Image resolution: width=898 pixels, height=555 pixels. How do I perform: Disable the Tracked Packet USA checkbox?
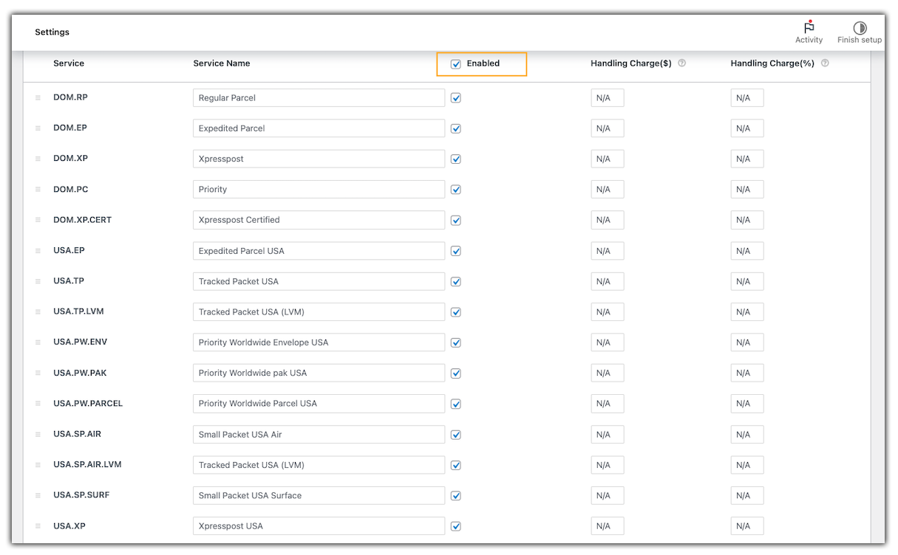tap(456, 282)
